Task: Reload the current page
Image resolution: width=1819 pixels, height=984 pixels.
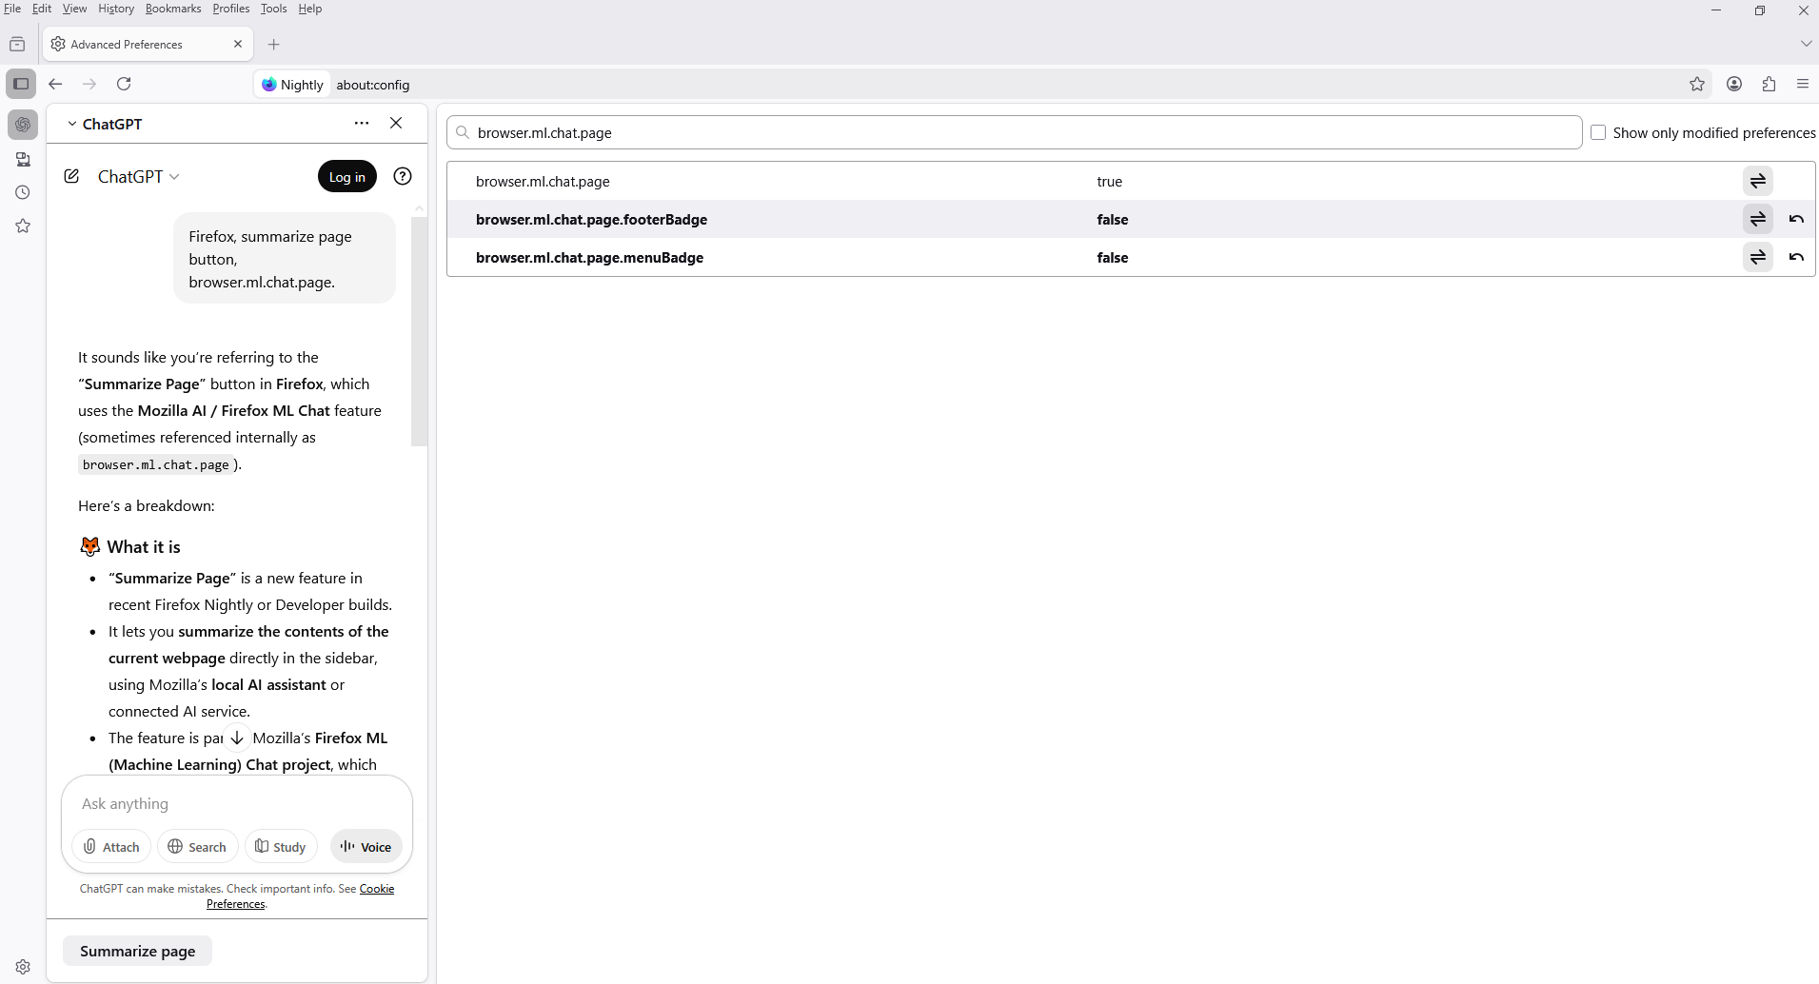Action: (124, 84)
